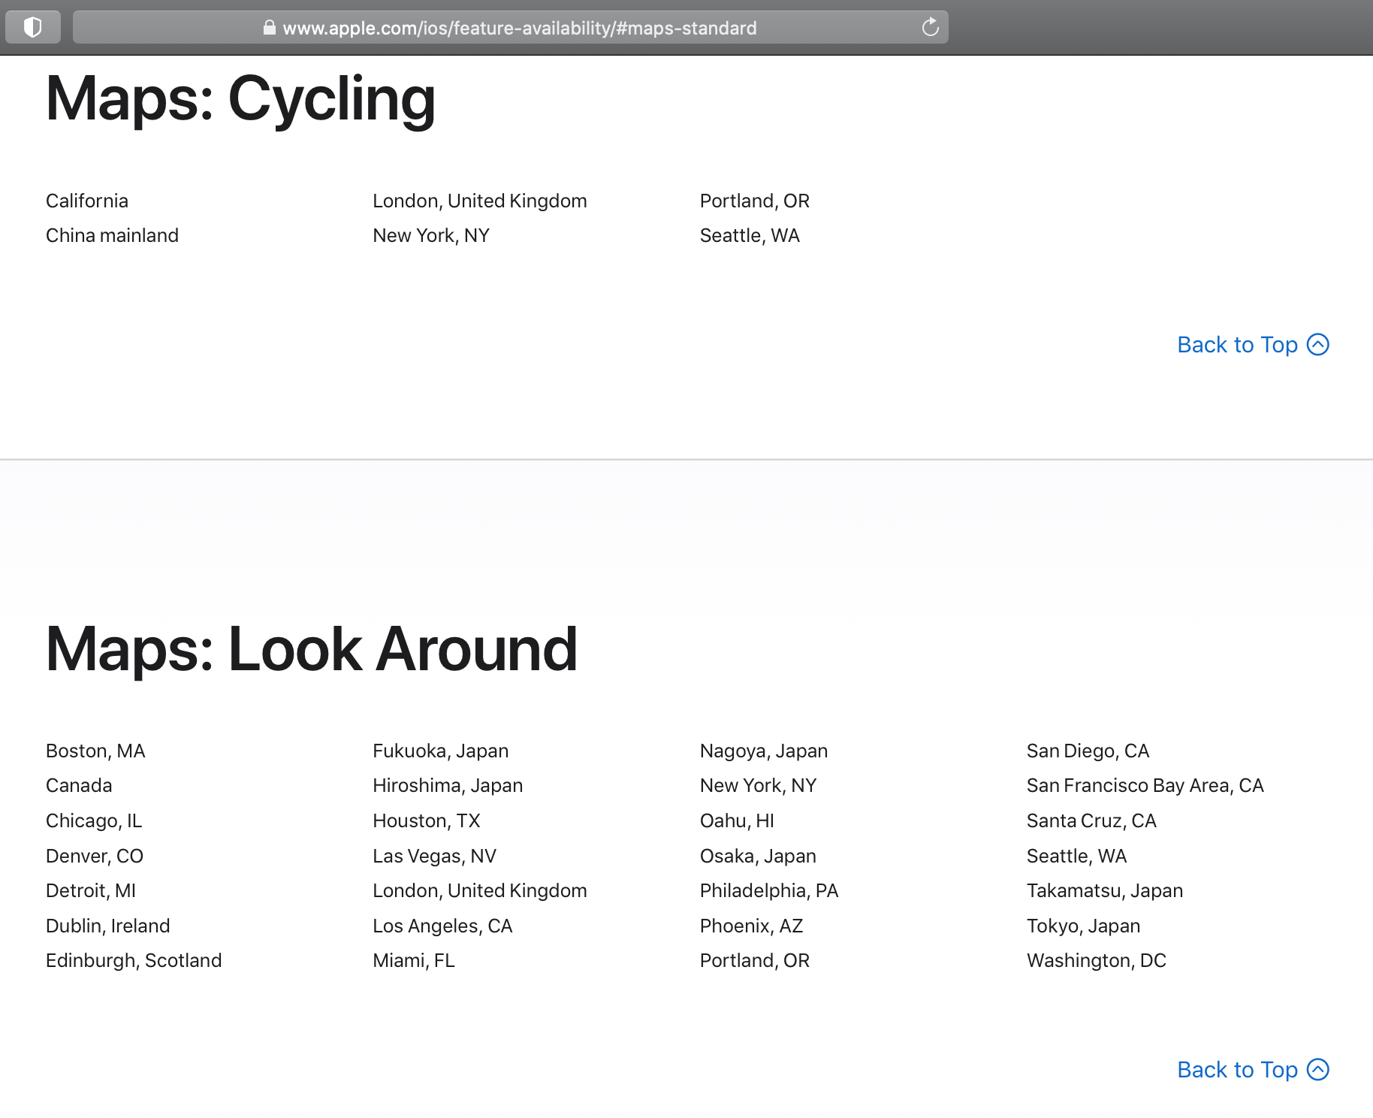Click California in the Cycling list
This screenshot has width=1373, height=1118.
click(x=87, y=201)
